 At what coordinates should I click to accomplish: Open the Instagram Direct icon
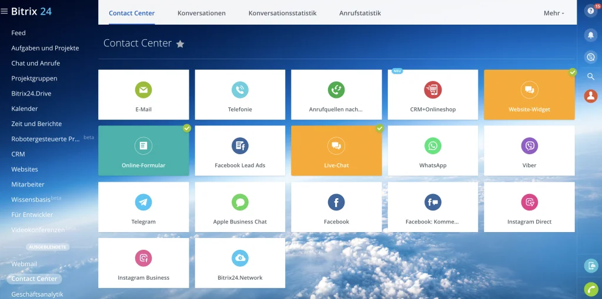(x=529, y=202)
